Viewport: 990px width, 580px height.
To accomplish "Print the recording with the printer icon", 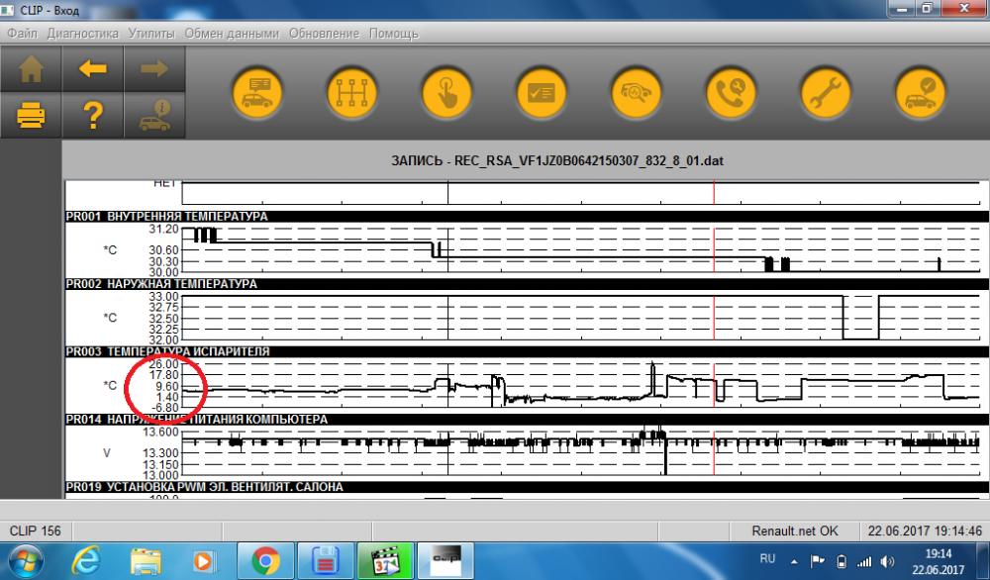I will coord(31,116).
